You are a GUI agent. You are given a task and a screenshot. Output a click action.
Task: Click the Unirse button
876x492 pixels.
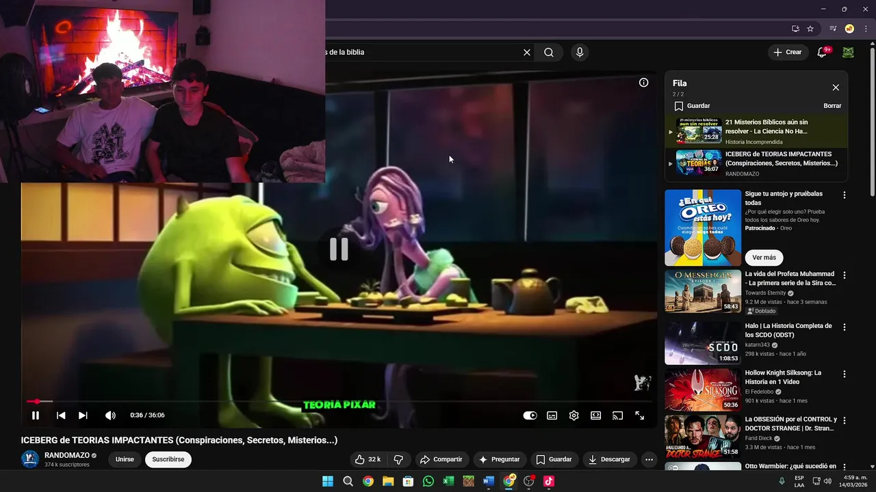click(125, 459)
